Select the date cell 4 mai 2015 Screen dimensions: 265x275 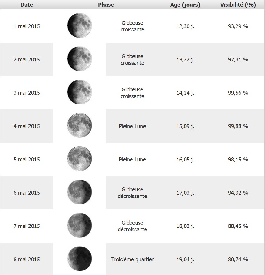point(27,126)
